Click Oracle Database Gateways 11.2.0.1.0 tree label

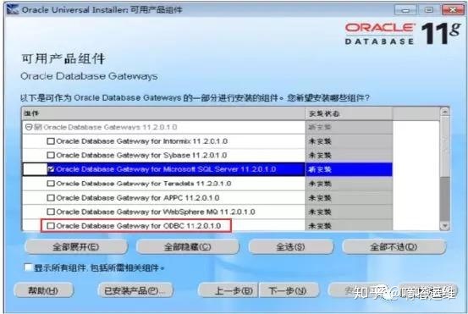tap(110, 127)
